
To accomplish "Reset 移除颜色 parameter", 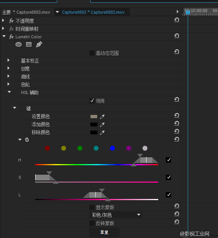I will click(x=177, y=131).
